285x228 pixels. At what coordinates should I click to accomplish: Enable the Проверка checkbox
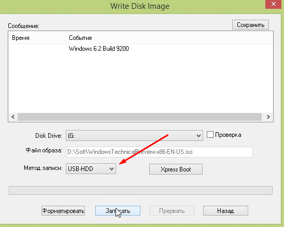point(210,135)
